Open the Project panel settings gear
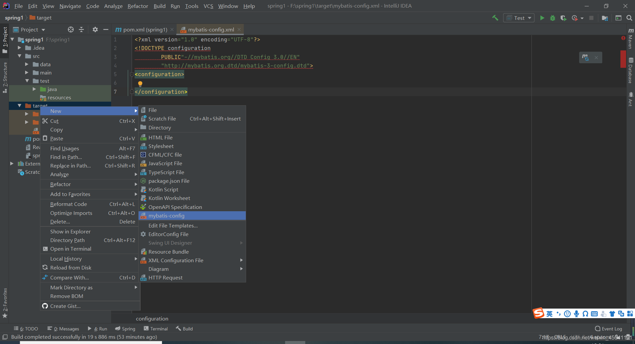This screenshot has width=635, height=344. click(95, 29)
